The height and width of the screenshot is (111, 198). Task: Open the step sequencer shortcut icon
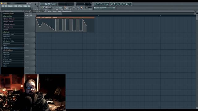[98, 4]
